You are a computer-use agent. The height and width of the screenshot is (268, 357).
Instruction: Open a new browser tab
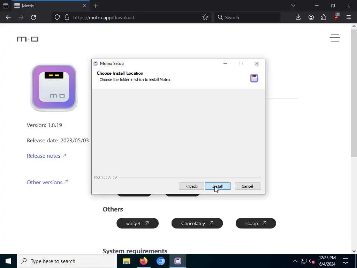96,6
